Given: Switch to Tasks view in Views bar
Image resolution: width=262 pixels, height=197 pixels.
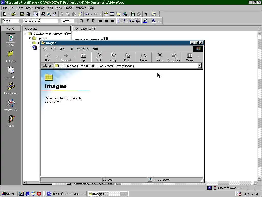Looking at the screenshot, I should click(10, 121).
